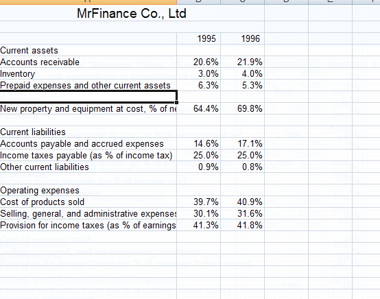The height and width of the screenshot is (299, 380).
Task: Select the 'New property and equipment at cost' cell
Action: pyautogui.click(x=88, y=108)
